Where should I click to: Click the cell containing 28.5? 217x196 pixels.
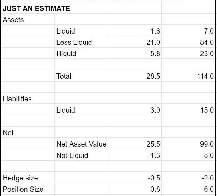[x=153, y=76]
